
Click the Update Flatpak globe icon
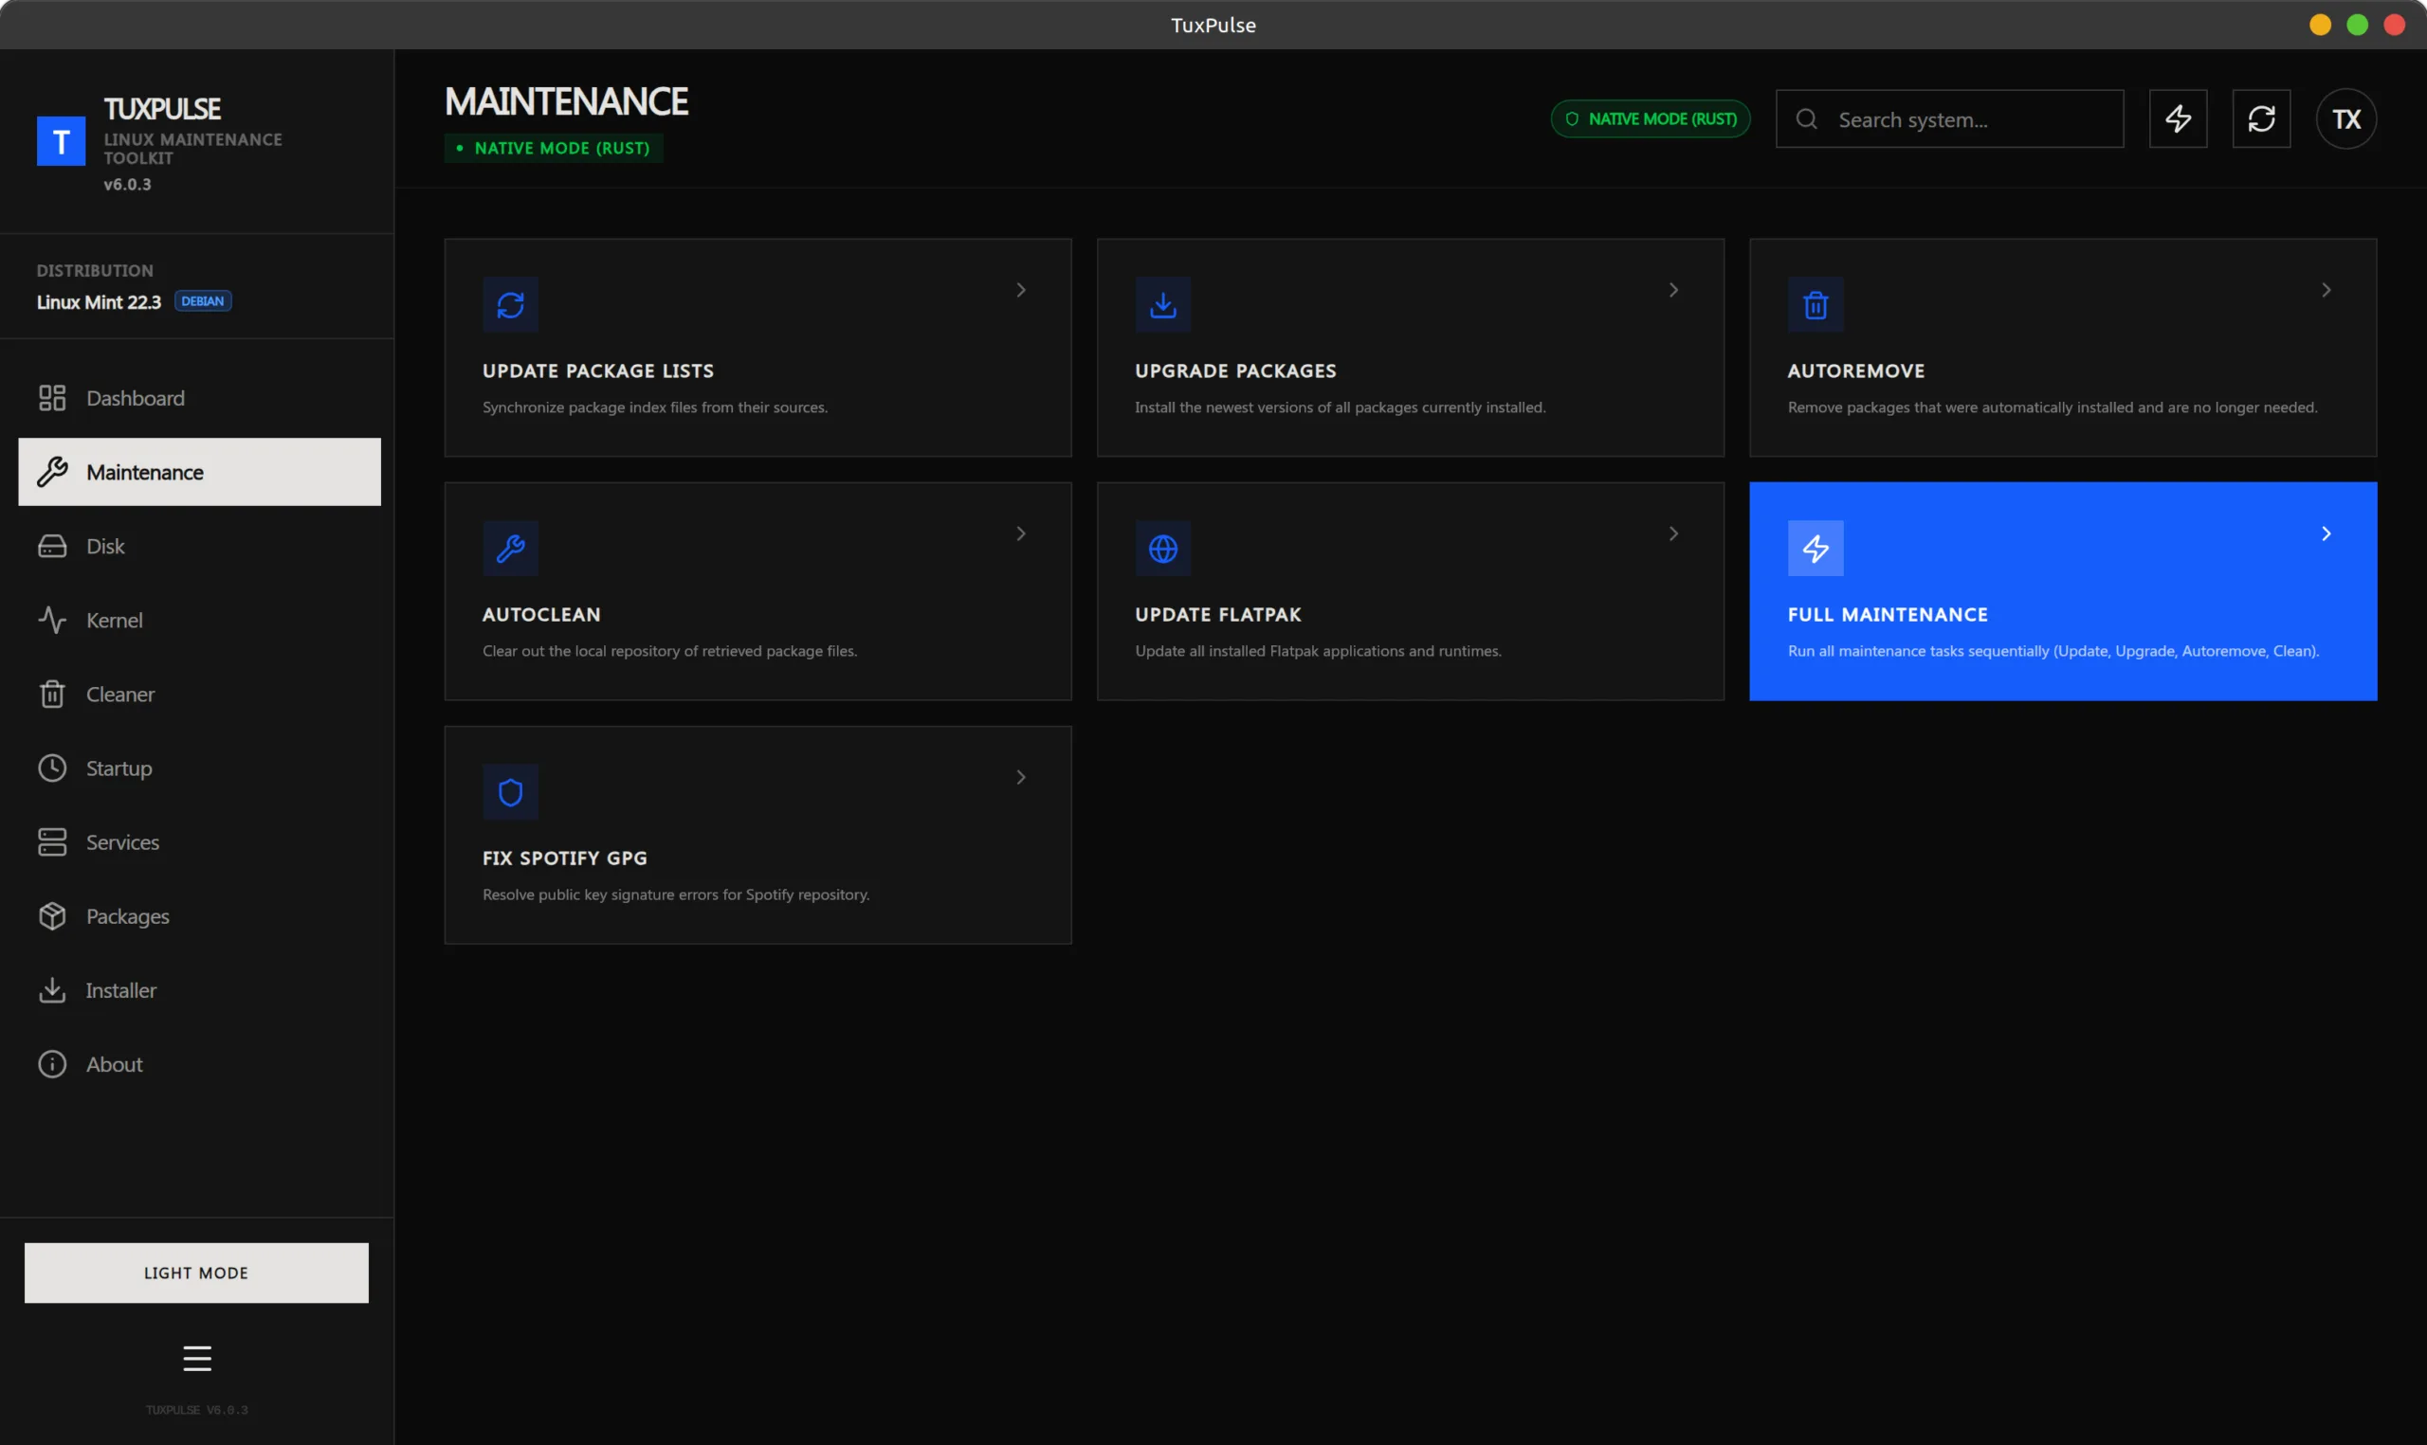(x=1163, y=549)
